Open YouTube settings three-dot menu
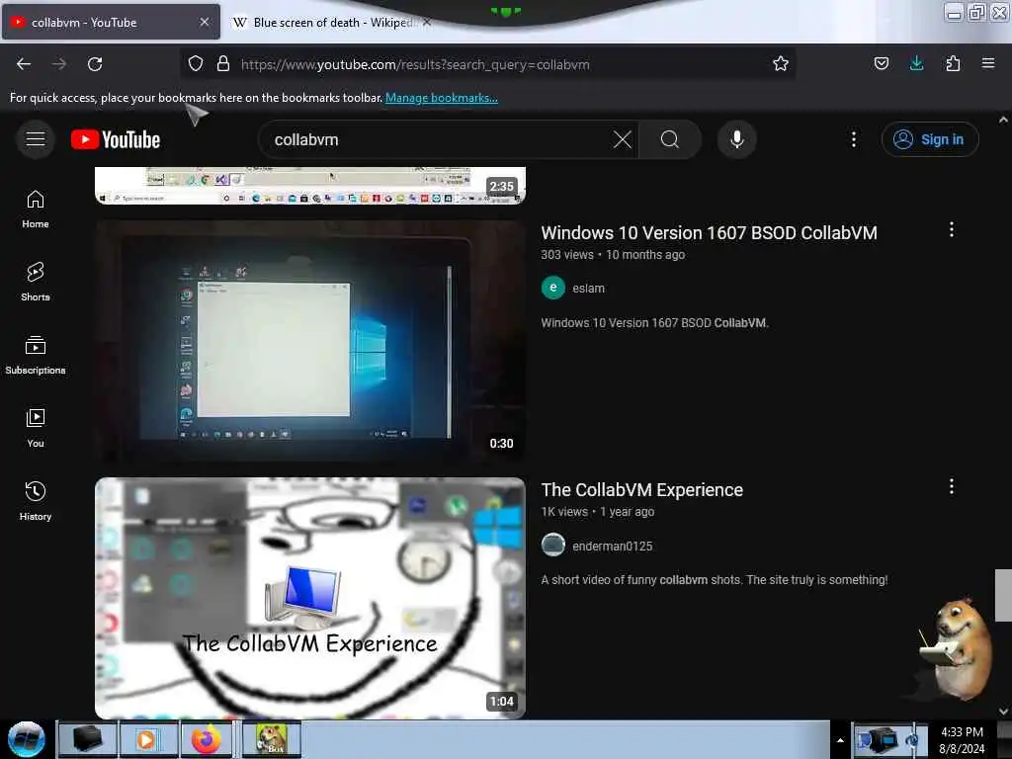Image resolution: width=1012 pixels, height=759 pixels. click(853, 139)
